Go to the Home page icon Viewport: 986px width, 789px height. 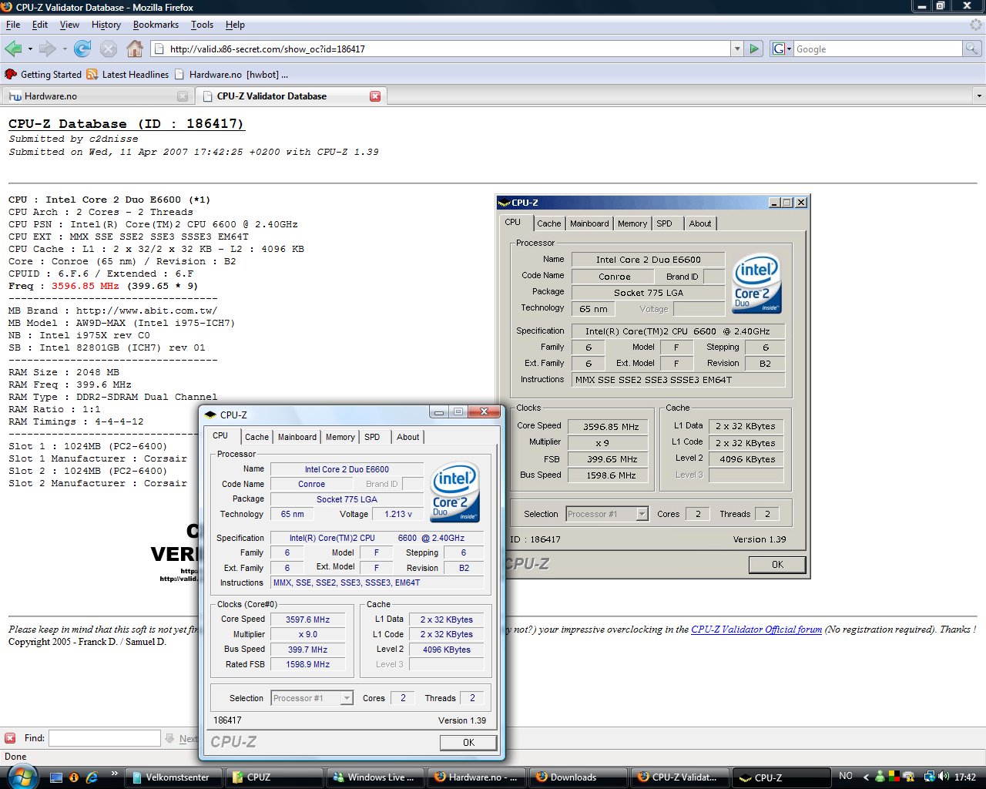click(x=135, y=49)
